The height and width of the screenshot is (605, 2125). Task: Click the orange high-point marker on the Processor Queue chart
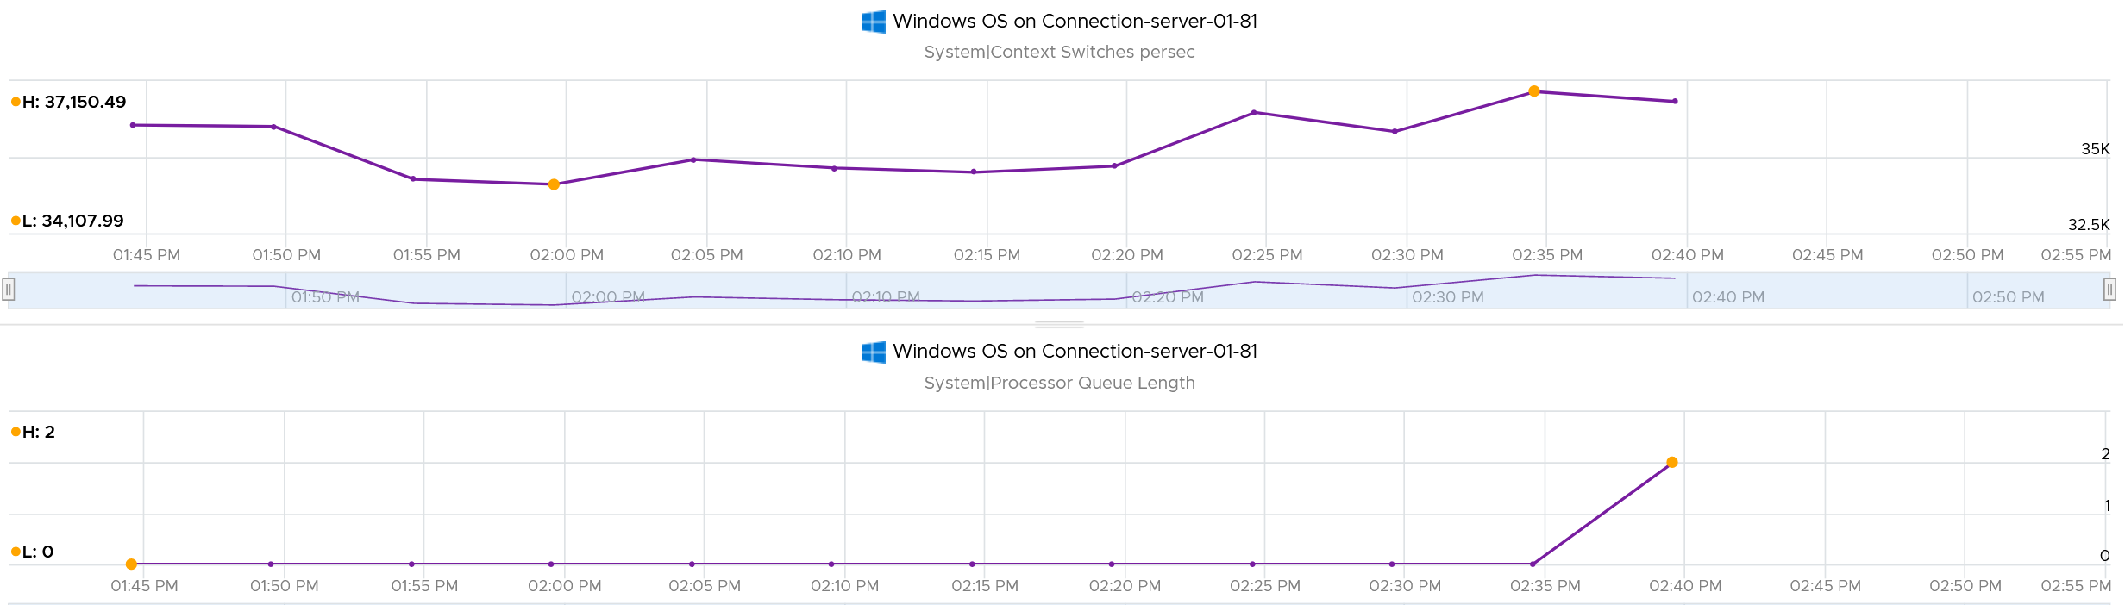click(x=1672, y=463)
